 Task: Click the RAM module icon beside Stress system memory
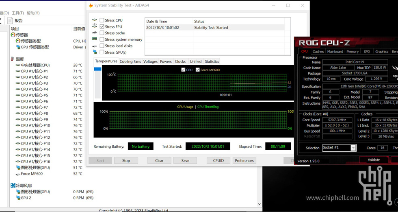click(x=95, y=39)
